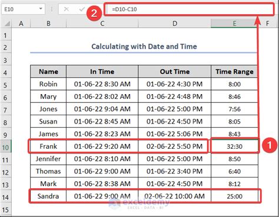Click the Select All corner triangle
279x217 pixels.
point(7,24)
